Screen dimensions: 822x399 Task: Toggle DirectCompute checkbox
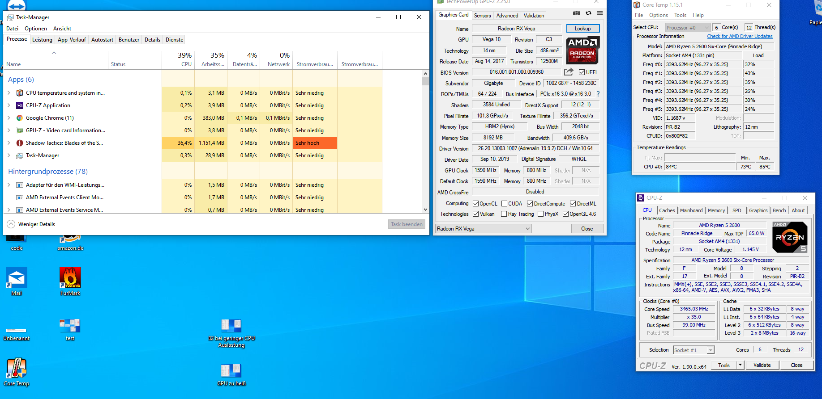[530, 204]
